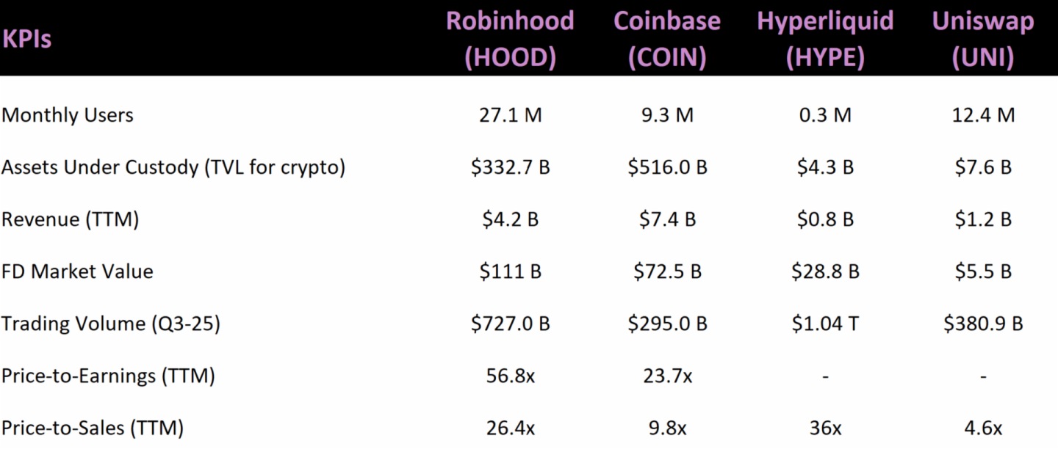The width and height of the screenshot is (1058, 449).
Task: Click Robinhood's $111 B market value
Action: pyautogui.click(x=510, y=271)
